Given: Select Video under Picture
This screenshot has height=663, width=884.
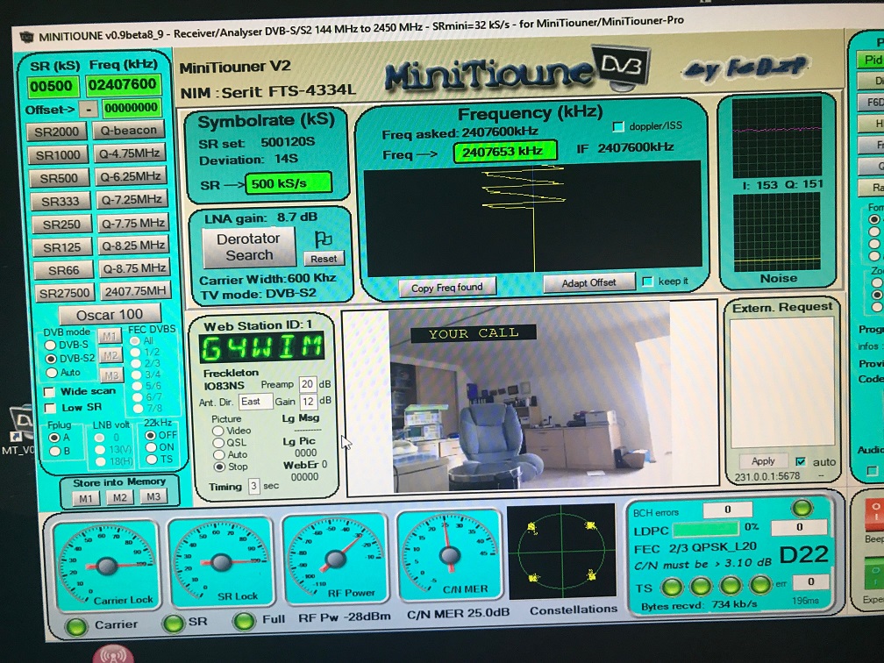Looking at the screenshot, I should click(217, 431).
